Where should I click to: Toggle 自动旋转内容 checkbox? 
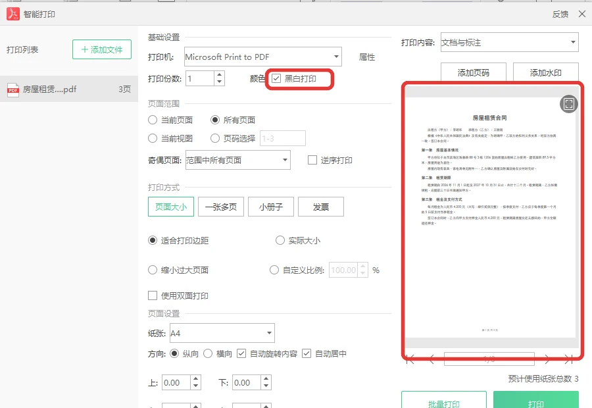241,353
